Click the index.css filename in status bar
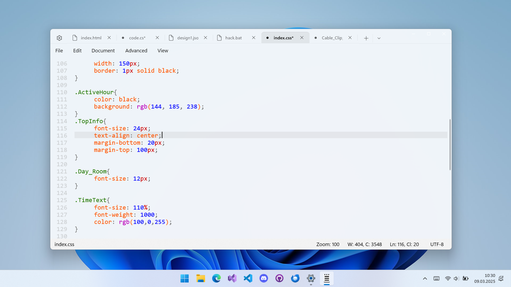 [x=64, y=244]
